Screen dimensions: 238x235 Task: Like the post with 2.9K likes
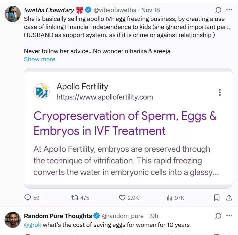[x=122, y=198]
